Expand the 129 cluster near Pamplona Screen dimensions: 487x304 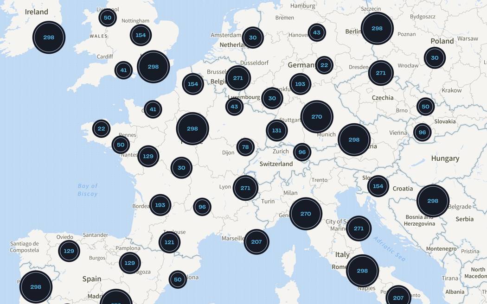click(130, 263)
